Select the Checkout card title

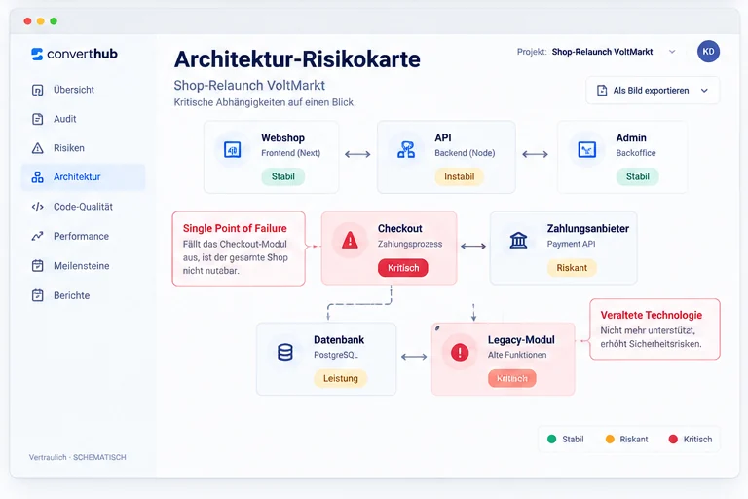[x=399, y=229]
